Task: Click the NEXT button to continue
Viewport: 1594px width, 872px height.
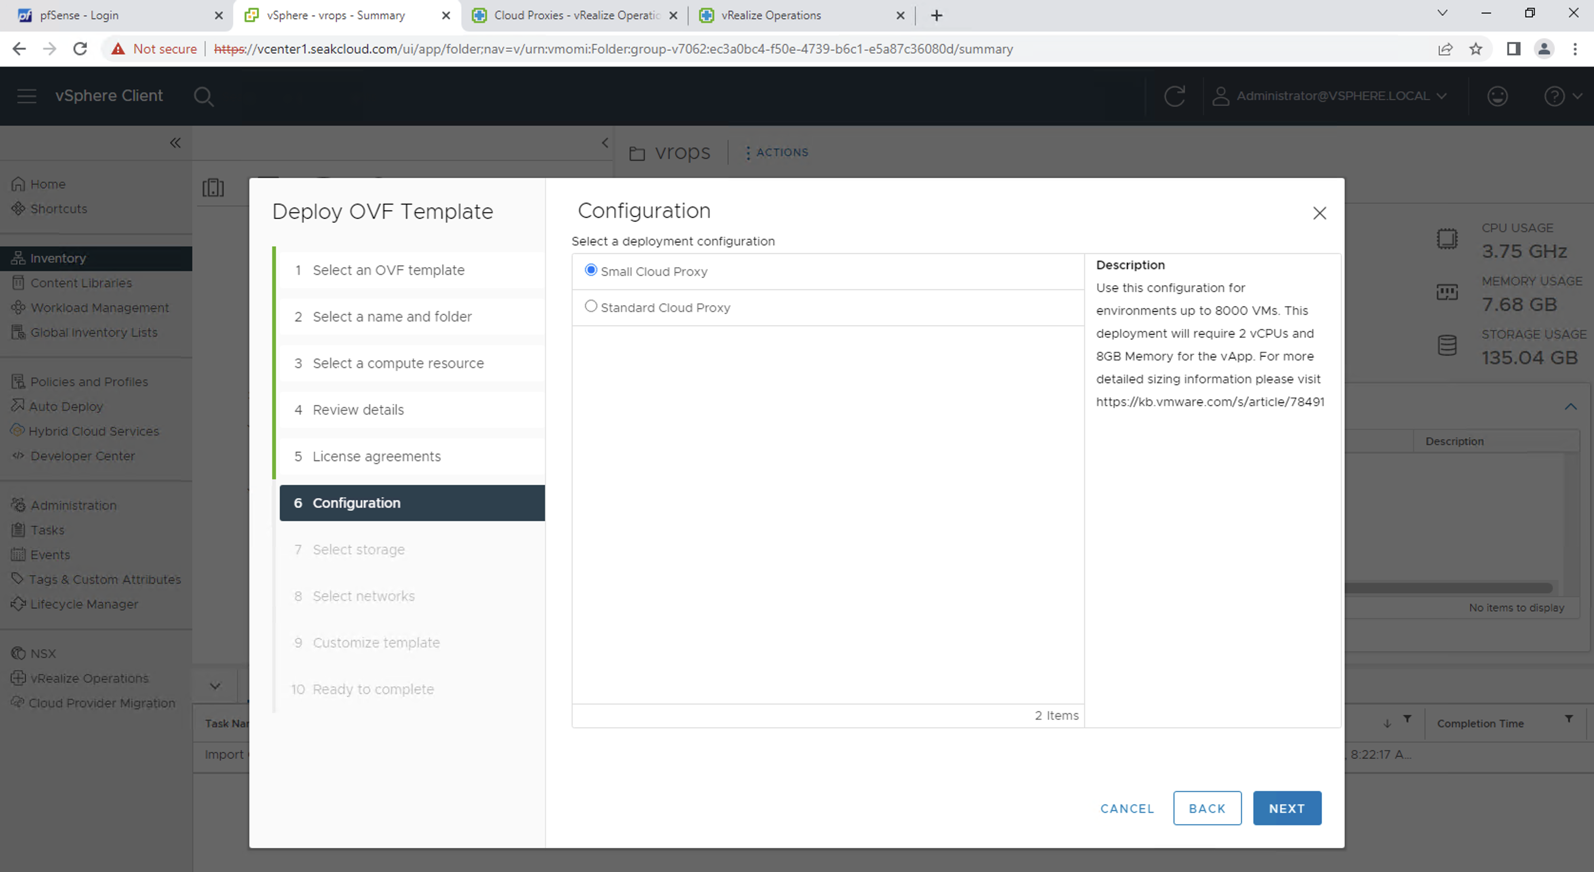Action: [x=1287, y=807]
